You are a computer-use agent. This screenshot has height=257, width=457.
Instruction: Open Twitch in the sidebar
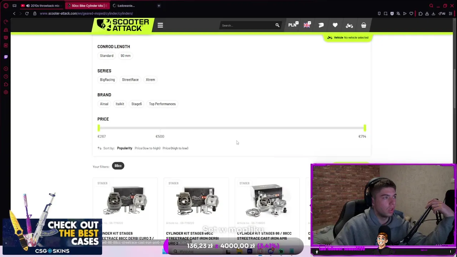(6, 57)
